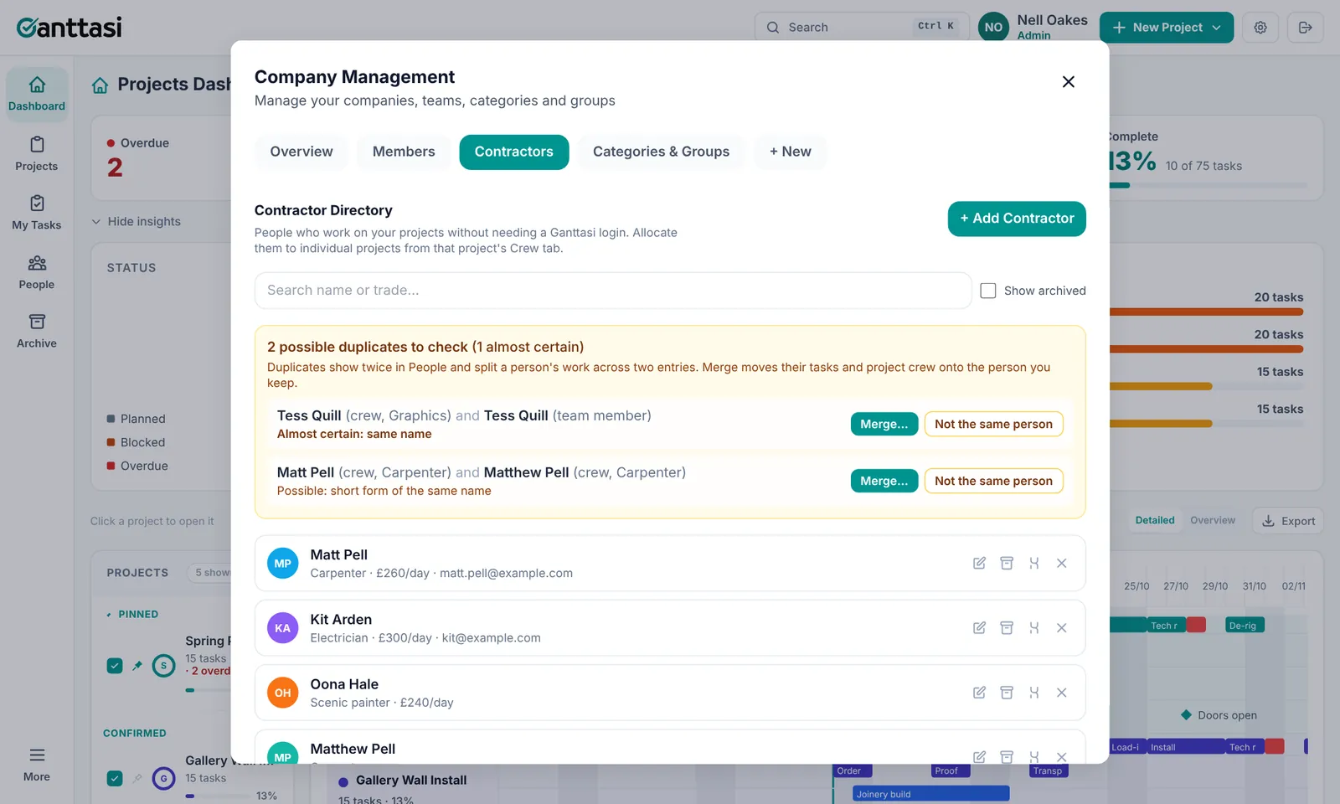
Task: Click merge icon in Matt Pell's list row
Action: (1034, 564)
